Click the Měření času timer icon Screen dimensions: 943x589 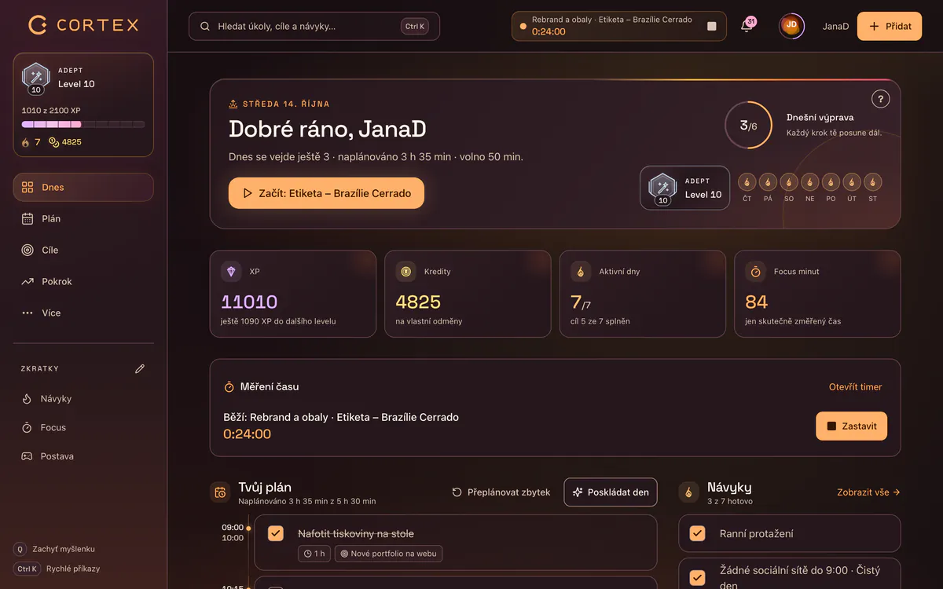[x=229, y=387]
